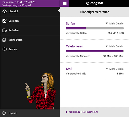129x117 pixels.
Task: Click the Telefonieren minutes progress bar
Action: click(95, 51)
